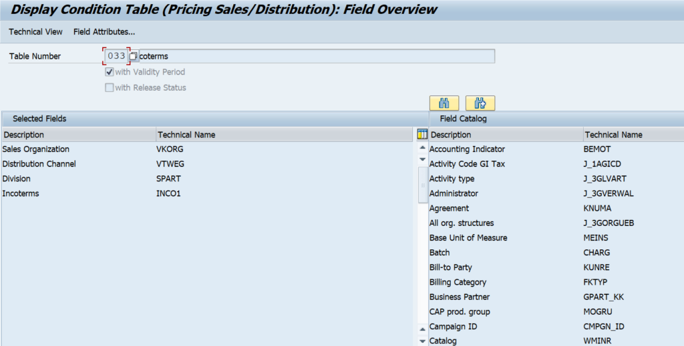
Task: Click the technical name 'INCO1'
Action: pyautogui.click(x=168, y=193)
